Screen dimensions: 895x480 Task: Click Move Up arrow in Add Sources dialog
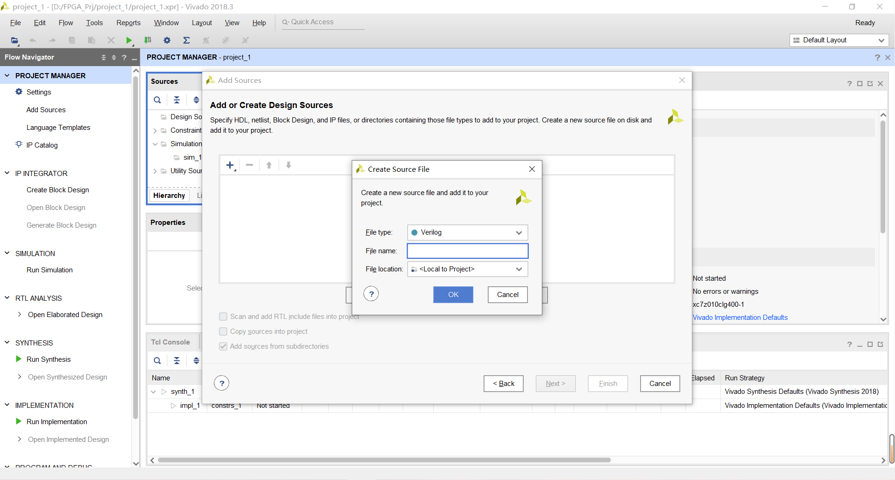269,165
